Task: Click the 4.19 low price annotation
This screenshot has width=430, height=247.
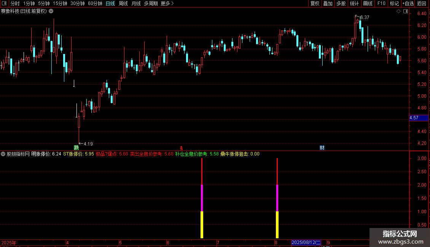Action: click(x=88, y=144)
